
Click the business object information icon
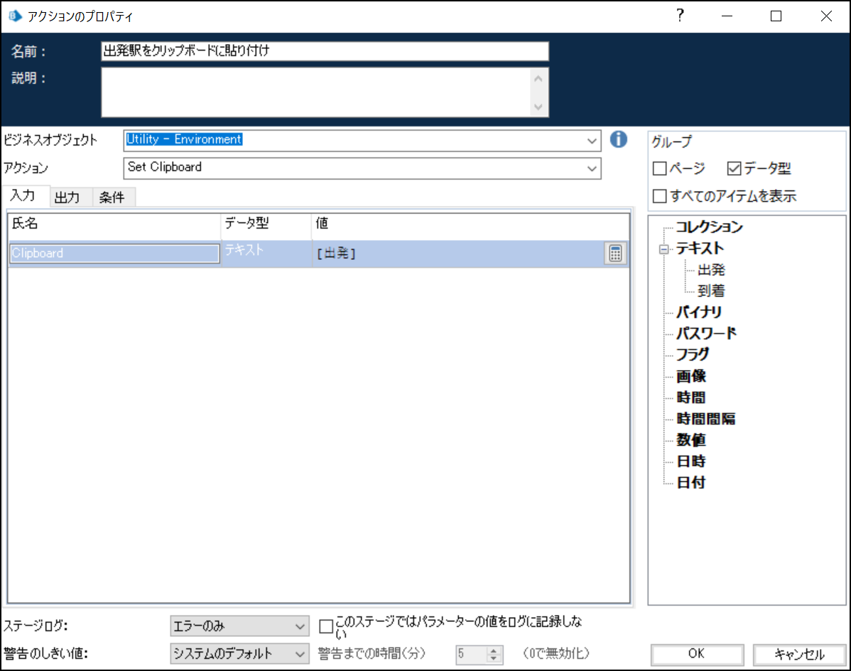coord(618,140)
